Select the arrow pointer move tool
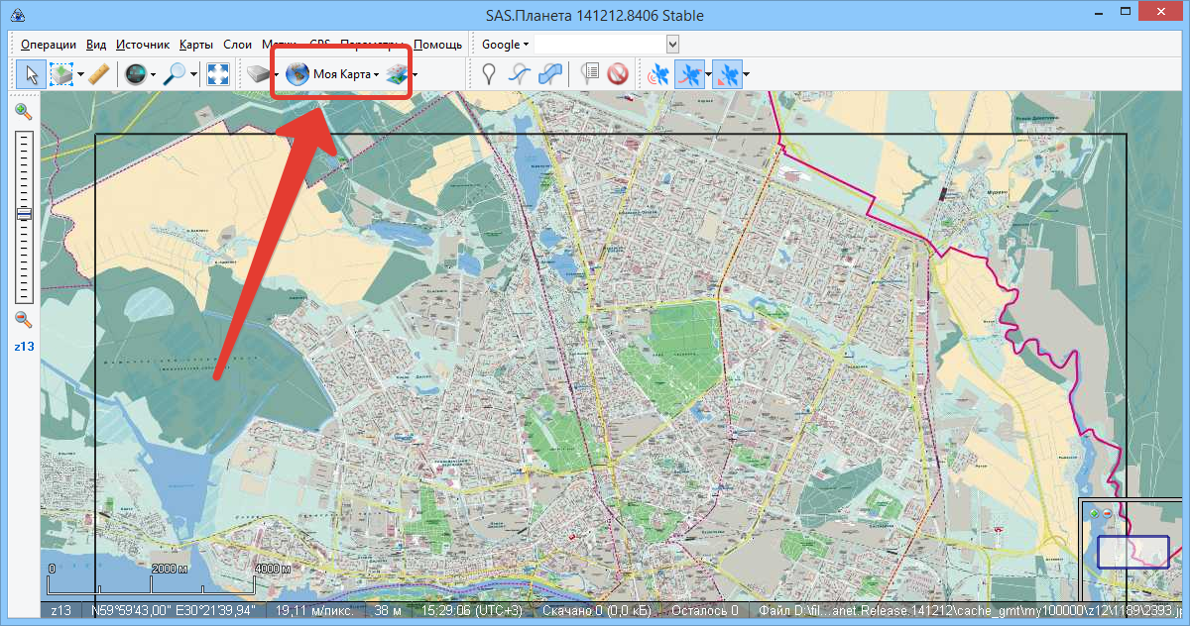The width and height of the screenshot is (1190, 626). [x=32, y=74]
